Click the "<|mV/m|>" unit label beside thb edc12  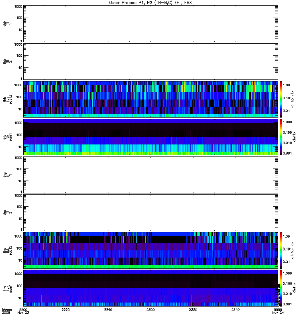[293, 99]
